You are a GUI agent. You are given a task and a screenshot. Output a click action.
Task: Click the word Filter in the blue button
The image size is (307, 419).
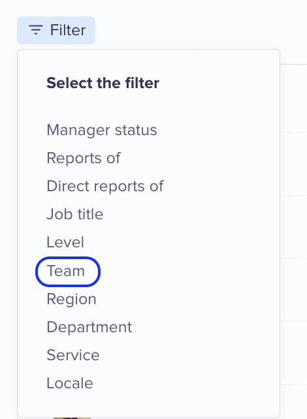click(68, 30)
